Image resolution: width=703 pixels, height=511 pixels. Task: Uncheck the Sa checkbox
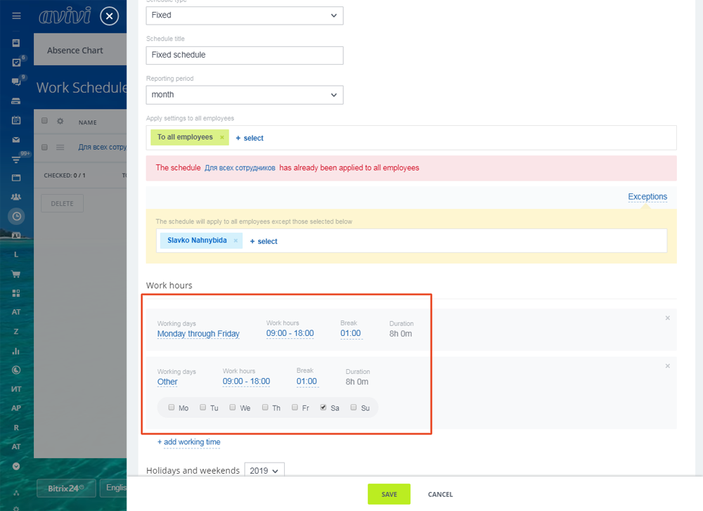coord(323,408)
